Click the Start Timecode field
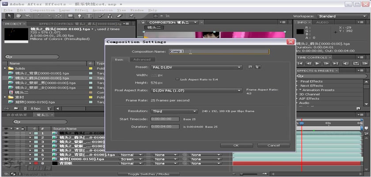 165,119
